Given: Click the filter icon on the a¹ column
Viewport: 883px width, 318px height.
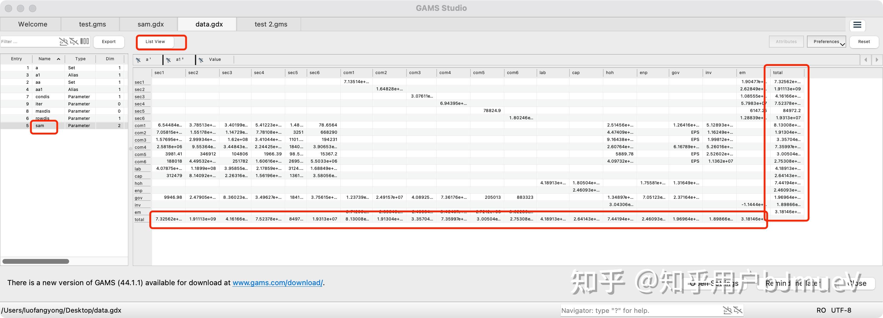Looking at the screenshot, I should click(139, 60).
